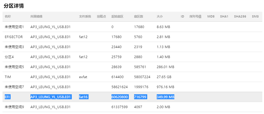Image resolution: width=264 pixels, height=114 pixels.
Task: Click the fat16 file system cell
Action: click(84, 97)
